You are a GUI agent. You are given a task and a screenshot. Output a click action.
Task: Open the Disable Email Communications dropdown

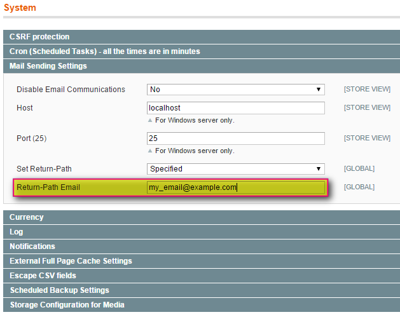tap(235, 90)
